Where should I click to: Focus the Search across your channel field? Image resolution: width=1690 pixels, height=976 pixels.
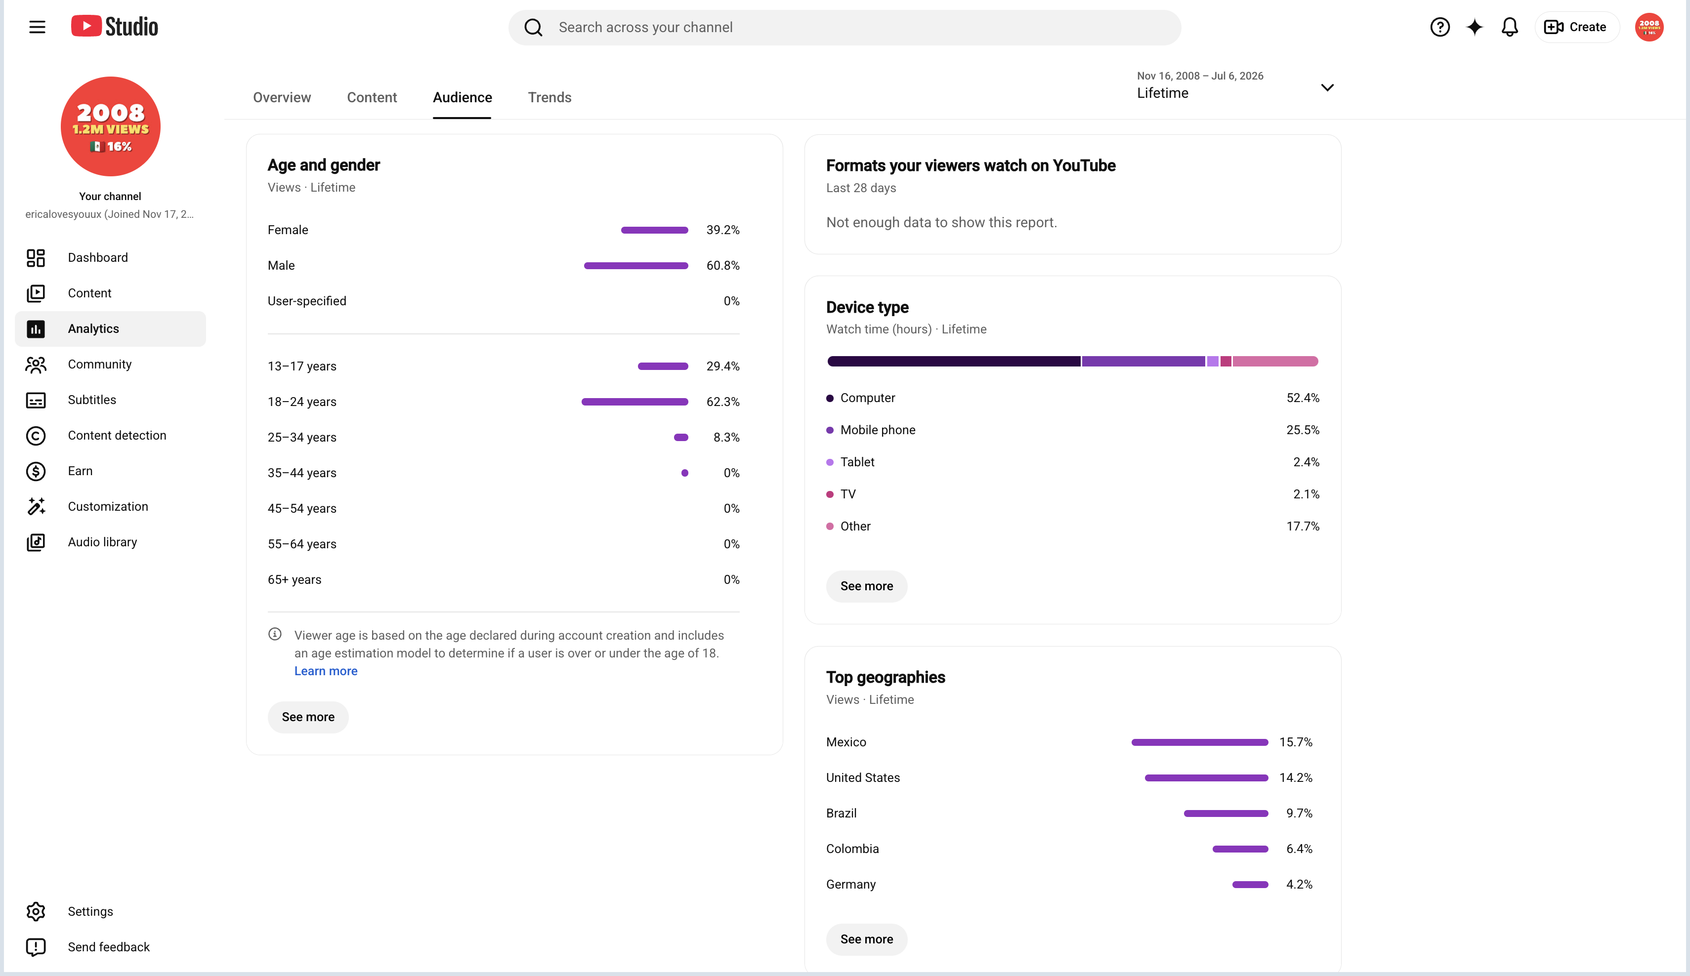[x=845, y=27]
